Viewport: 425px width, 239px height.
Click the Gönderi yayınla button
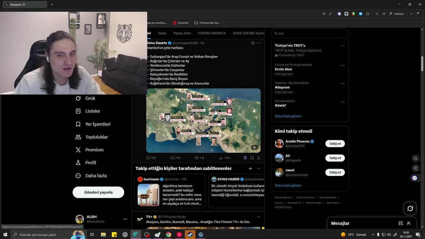[98, 192]
